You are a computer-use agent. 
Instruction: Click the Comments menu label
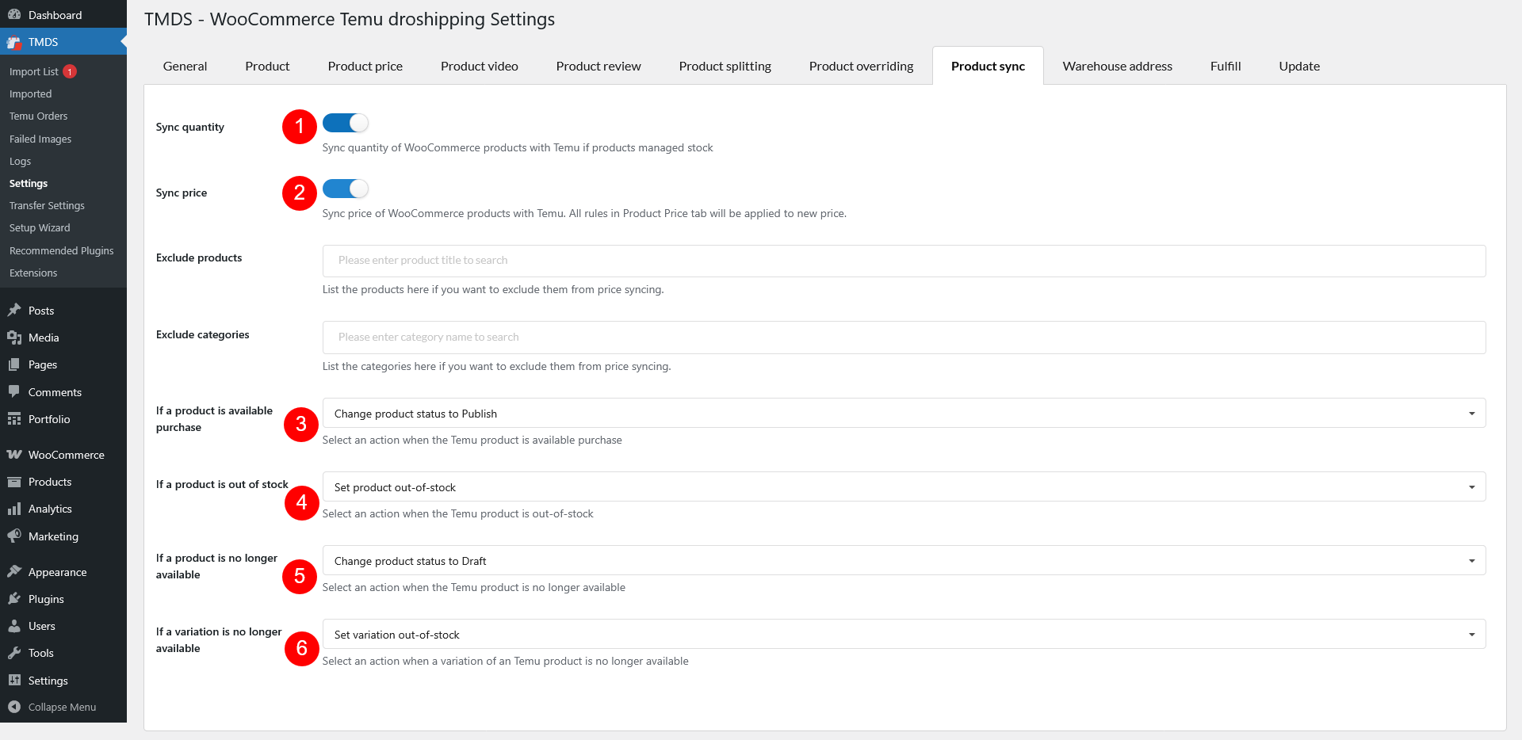(55, 392)
